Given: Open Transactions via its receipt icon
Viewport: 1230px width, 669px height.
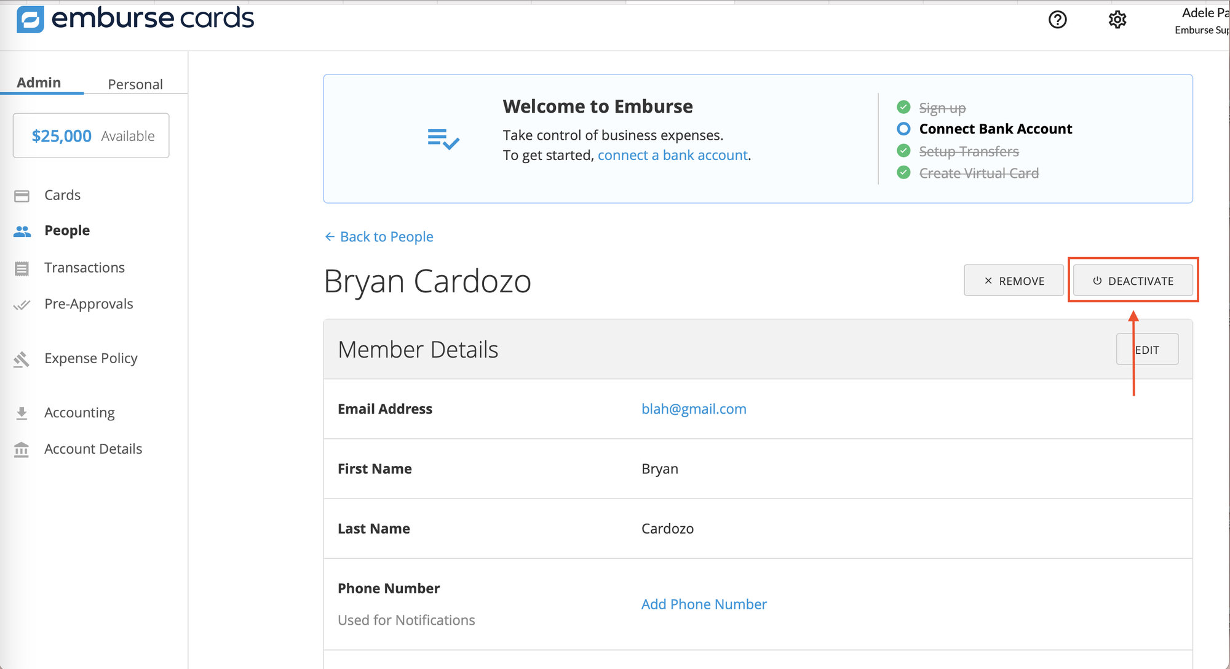Looking at the screenshot, I should coord(22,268).
